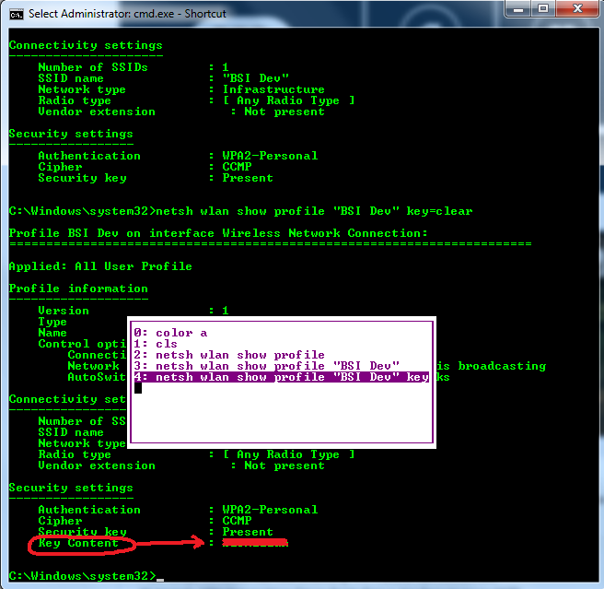Click the 'Version' line under Profile information
The width and height of the screenshot is (604, 589).
[x=134, y=311]
